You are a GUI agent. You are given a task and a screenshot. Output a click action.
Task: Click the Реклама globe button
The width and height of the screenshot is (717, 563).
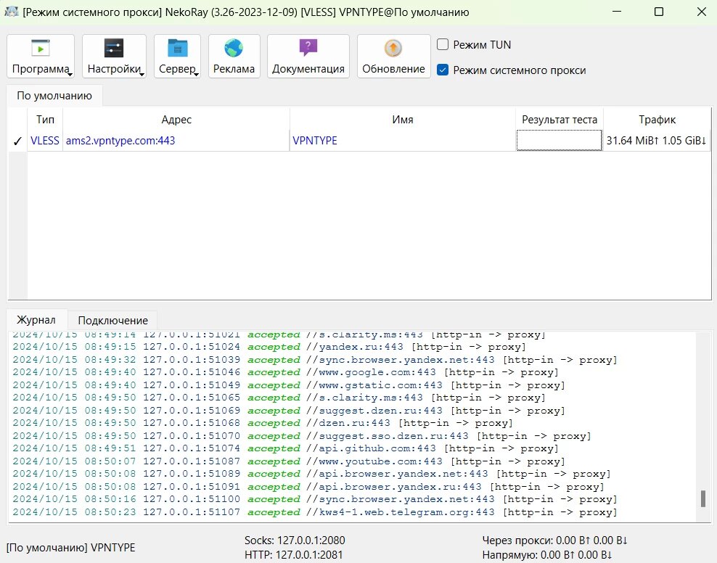(x=234, y=56)
